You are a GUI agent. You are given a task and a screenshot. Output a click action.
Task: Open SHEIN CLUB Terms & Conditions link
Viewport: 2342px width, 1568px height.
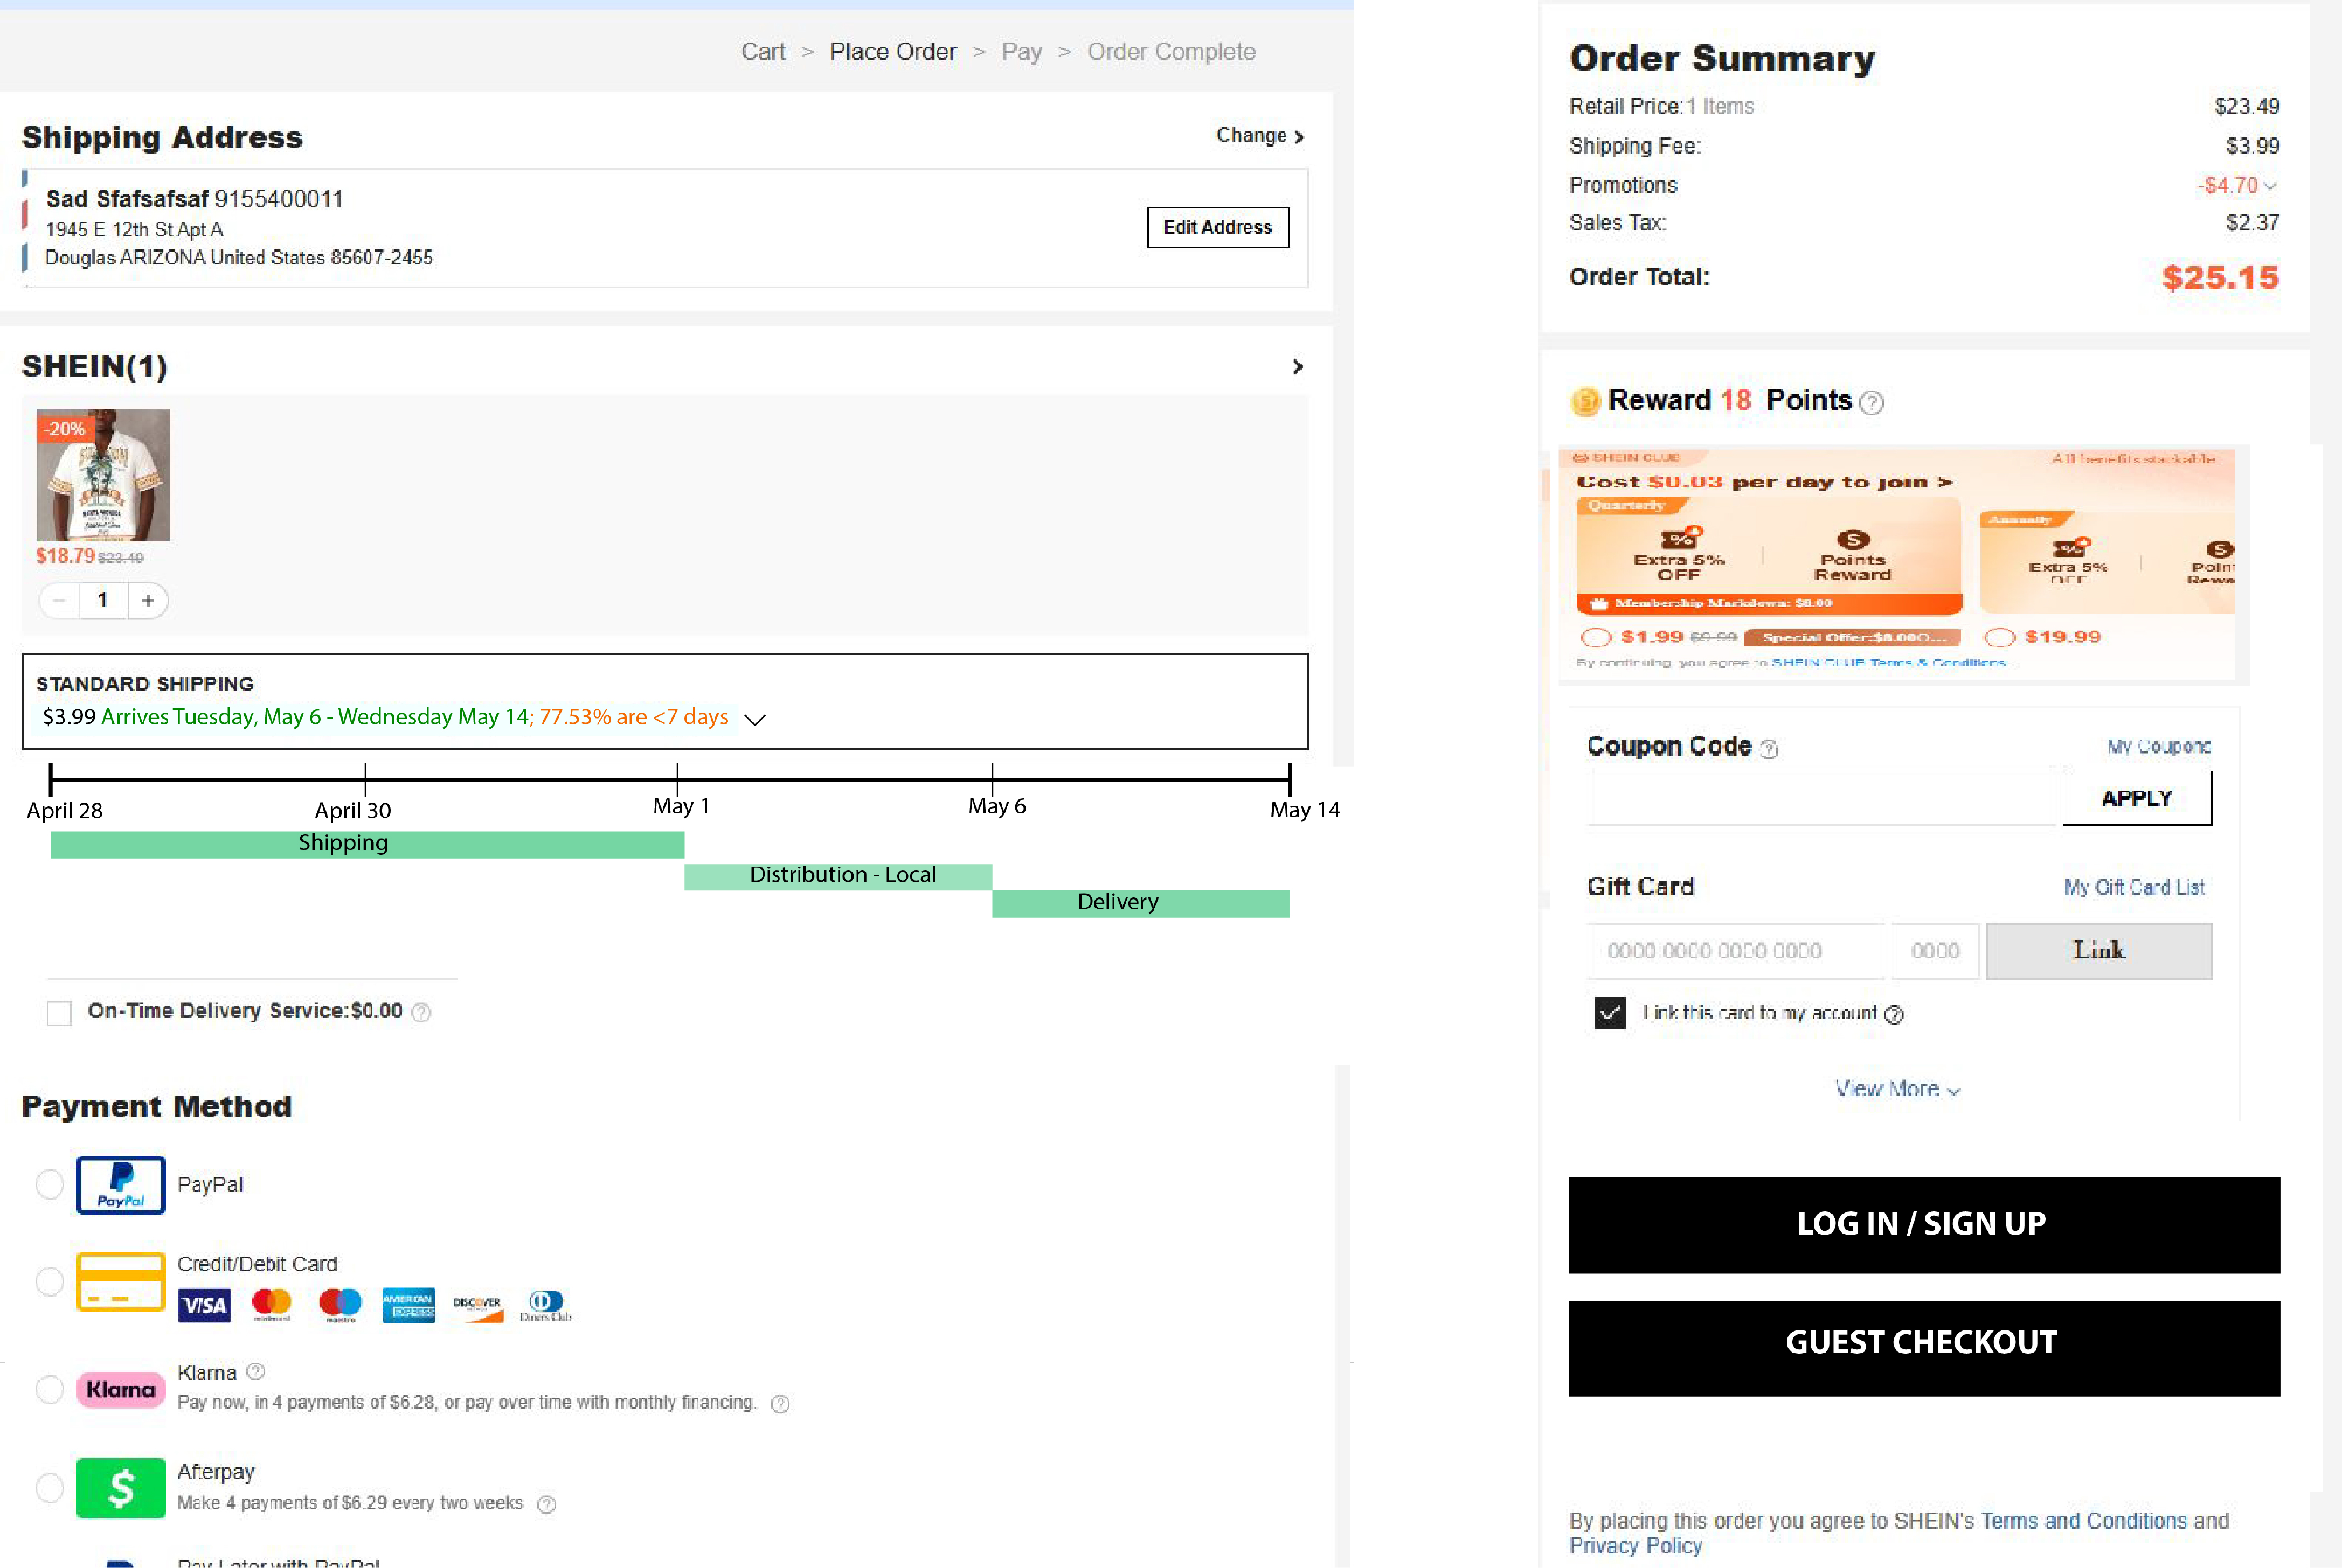(x=1889, y=662)
